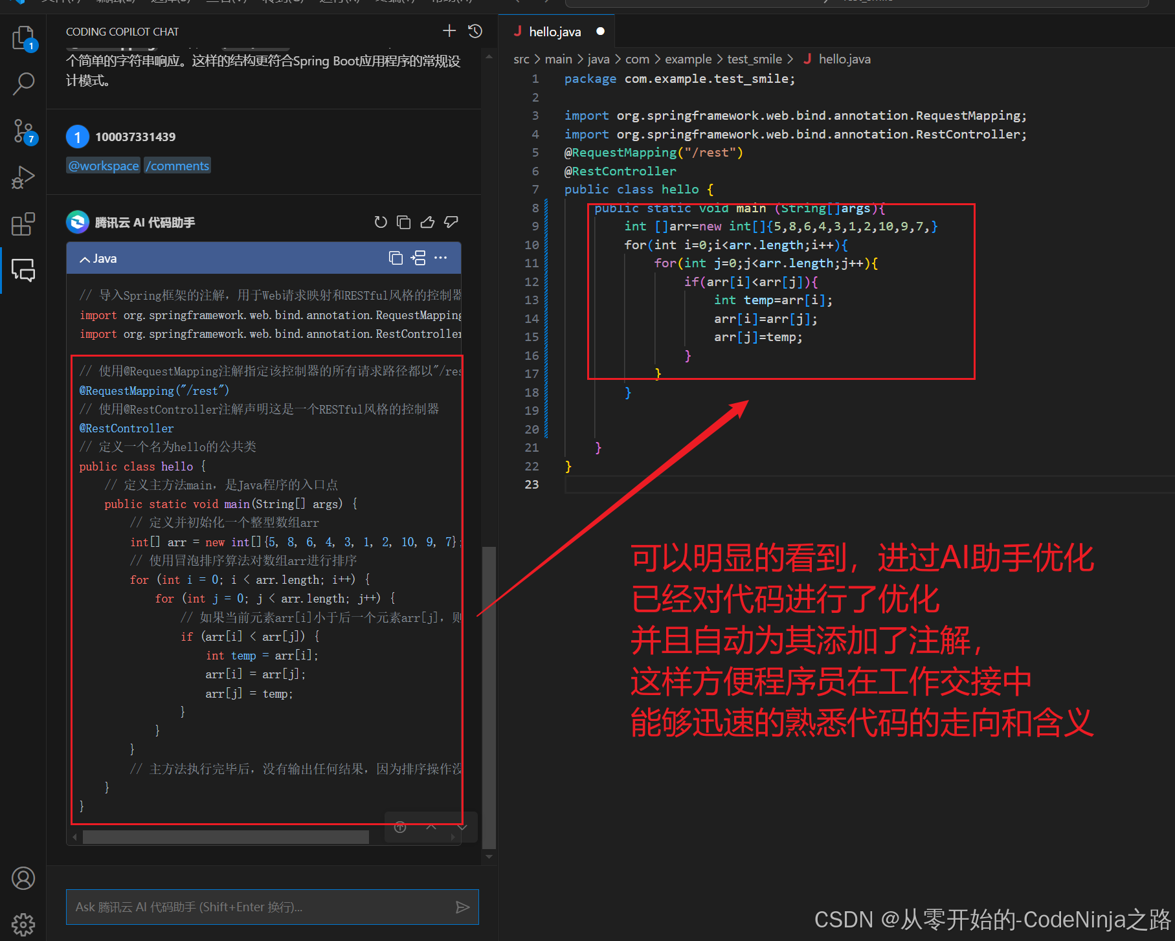
Task: Open the Explorer view in activity bar
Action: tap(24, 38)
